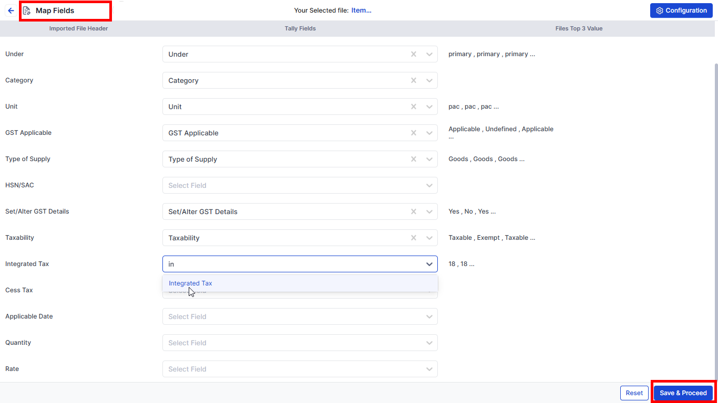Open the selected file link Item...
The height and width of the screenshot is (403, 718).
click(362, 10)
